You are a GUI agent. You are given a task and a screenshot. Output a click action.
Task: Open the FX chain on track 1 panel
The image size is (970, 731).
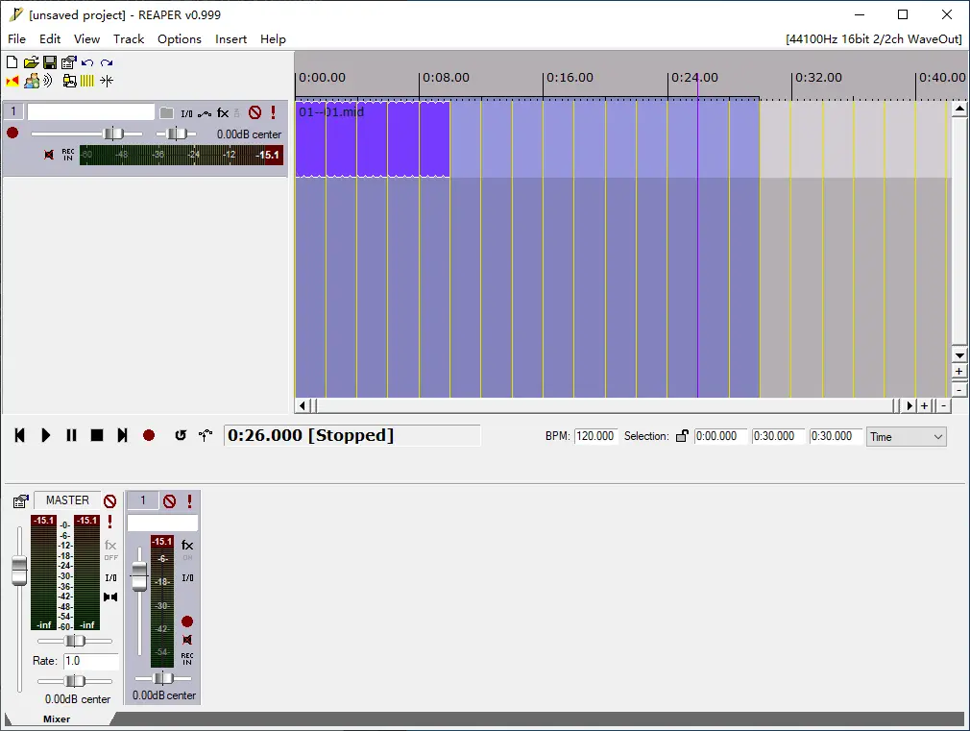pyautogui.click(x=223, y=113)
